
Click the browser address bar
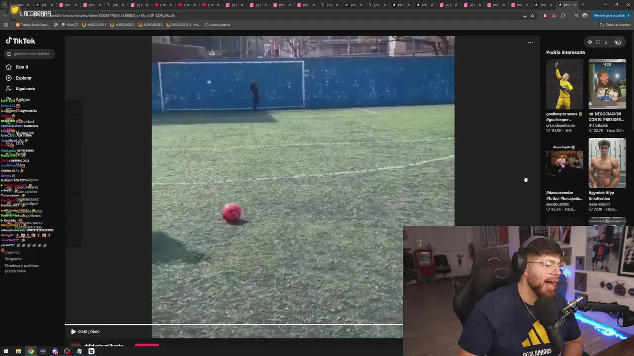click(277, 15)
